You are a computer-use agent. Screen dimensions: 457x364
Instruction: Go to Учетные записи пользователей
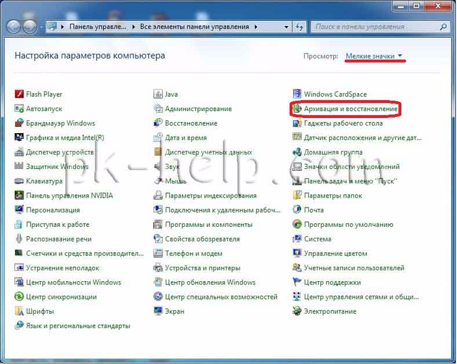pos(354,268)
